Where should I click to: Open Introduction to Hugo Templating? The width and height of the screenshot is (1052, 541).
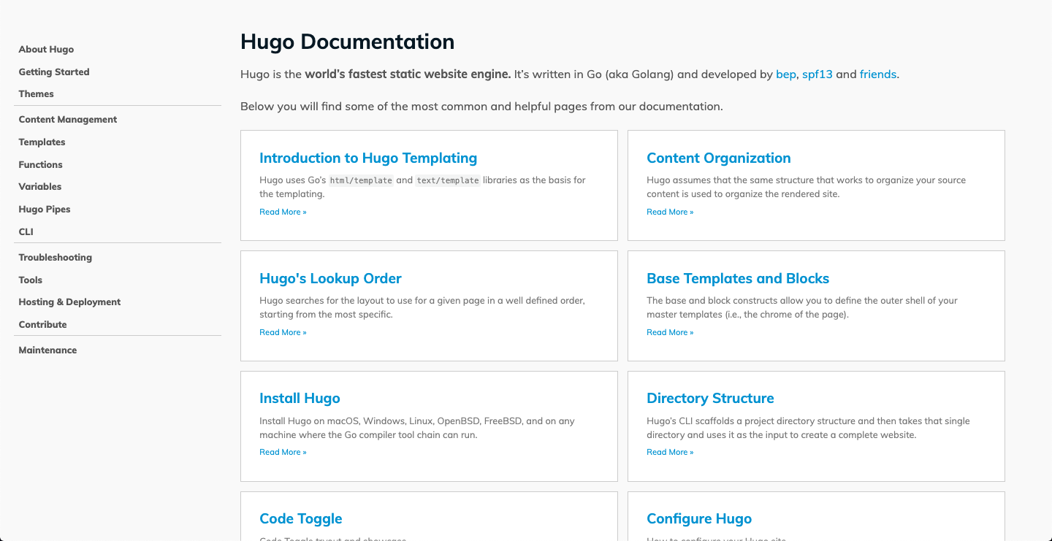pyautogui.click(x=367, y=158)
